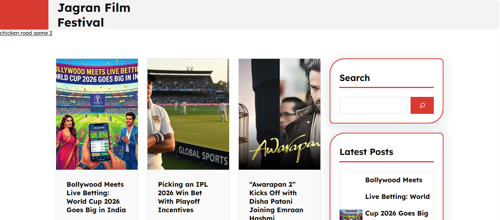Open the Picking an IPL 2026 Win Bet article
Viewport: 500px width, 220px height.
[183, 197]
